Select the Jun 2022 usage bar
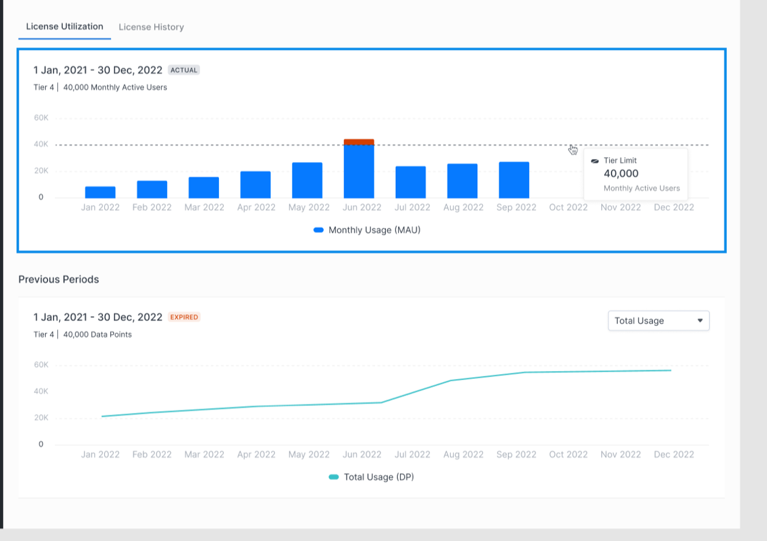 pyautogui.click(x=359, y=171)
